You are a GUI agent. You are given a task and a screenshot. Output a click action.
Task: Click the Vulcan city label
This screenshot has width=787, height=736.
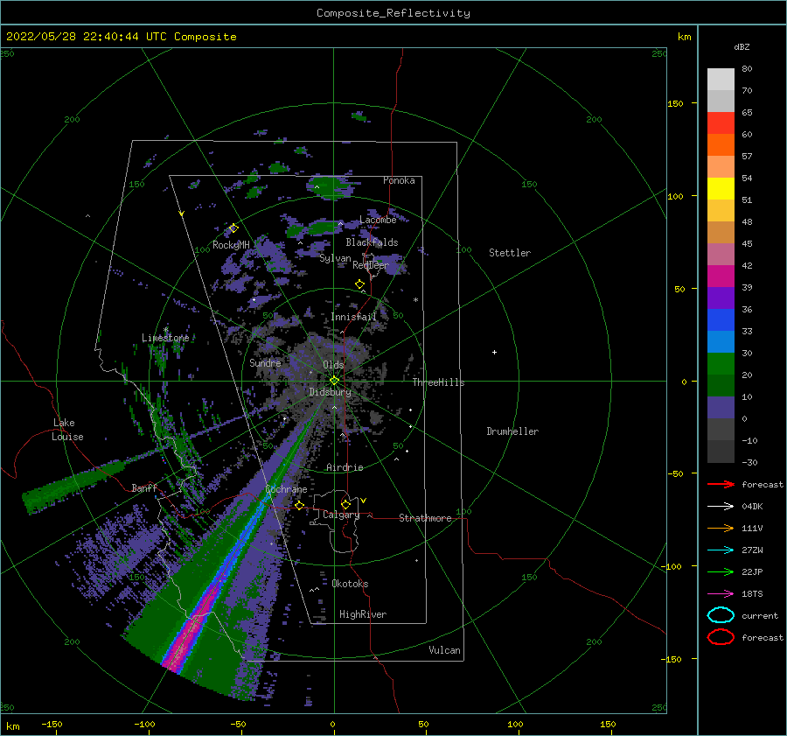(x=445, y=650)
